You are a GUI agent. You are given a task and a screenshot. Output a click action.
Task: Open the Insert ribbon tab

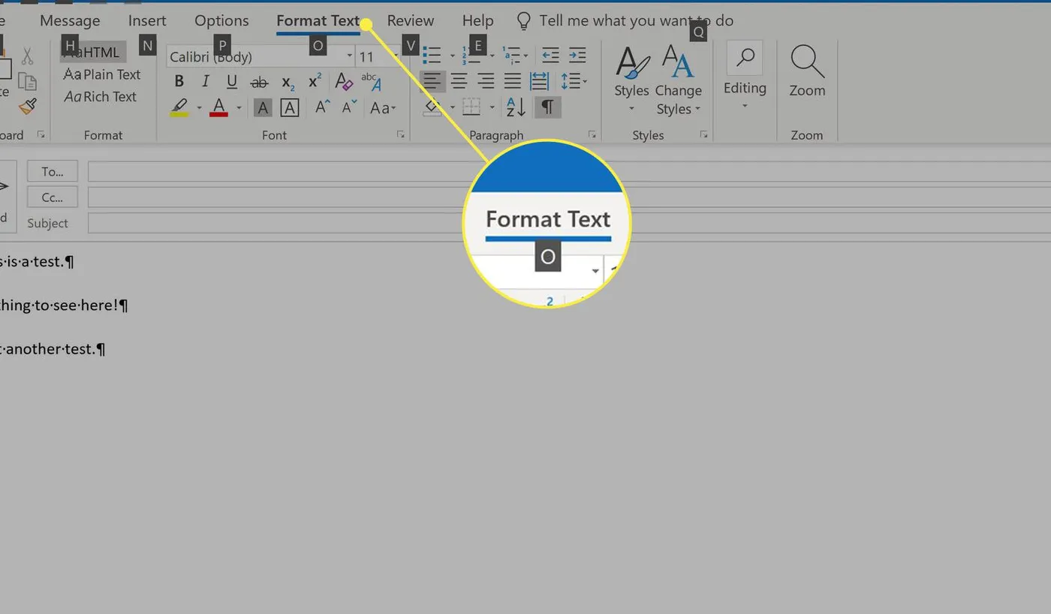pyautogui.click(x=146, y=20)
